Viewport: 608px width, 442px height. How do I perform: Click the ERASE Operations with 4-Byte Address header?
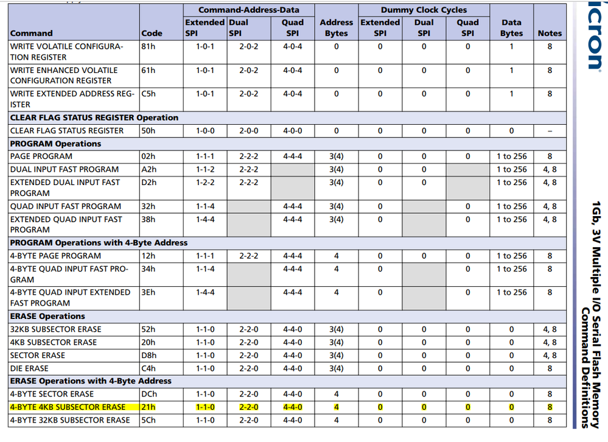287,381
